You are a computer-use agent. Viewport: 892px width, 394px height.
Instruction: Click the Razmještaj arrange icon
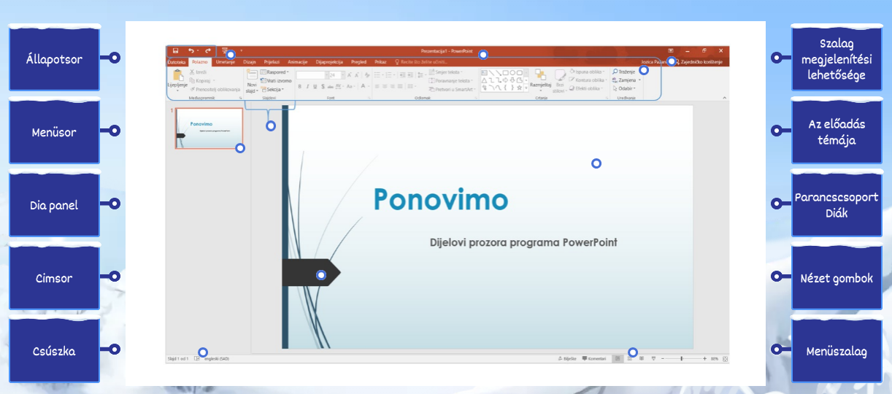tap(540, 76)
